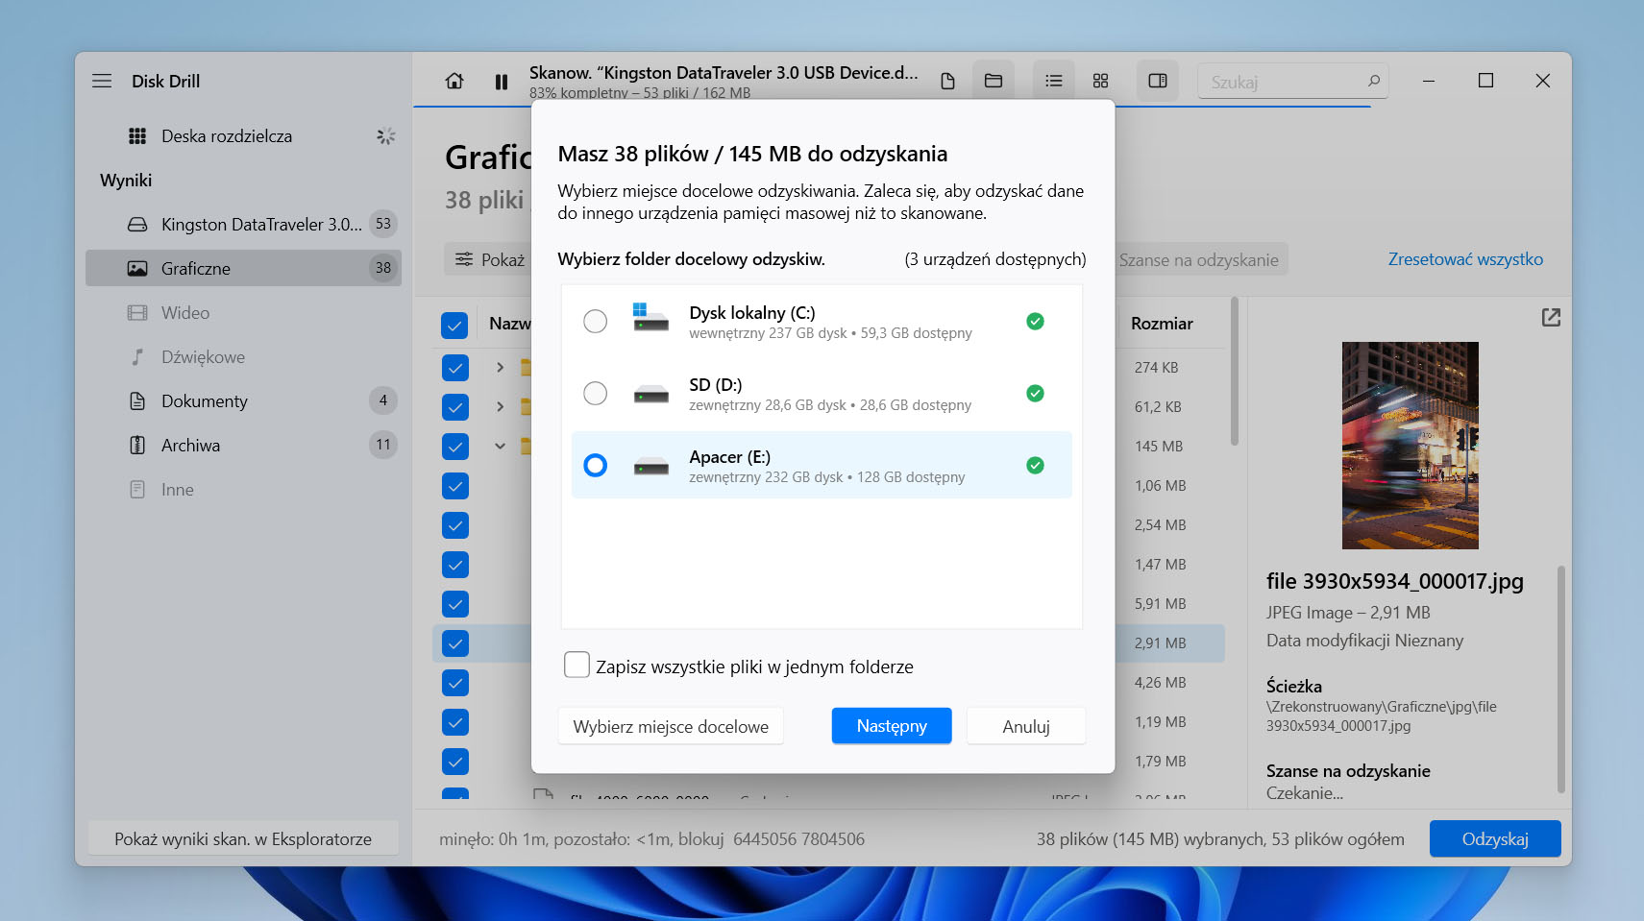Uncheck the checkbox for 61,2 KB row
The width and height of the screenshot is (1644, 921).
[454, 407]
